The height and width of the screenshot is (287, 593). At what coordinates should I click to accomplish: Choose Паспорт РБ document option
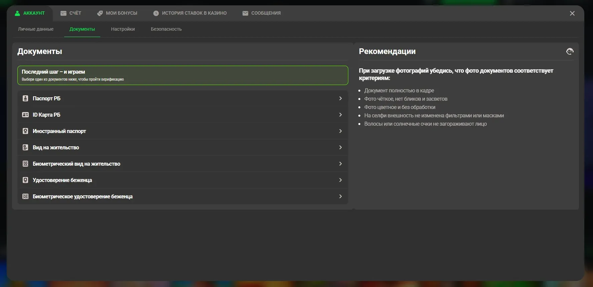click(x=183, y=98)
